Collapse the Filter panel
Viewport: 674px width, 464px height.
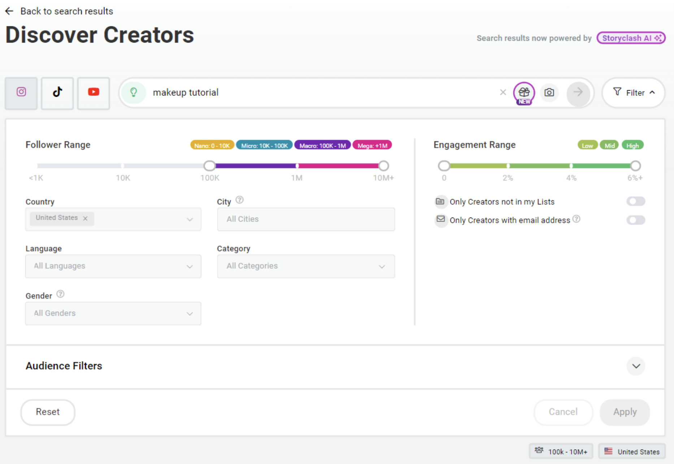point(633,93)
